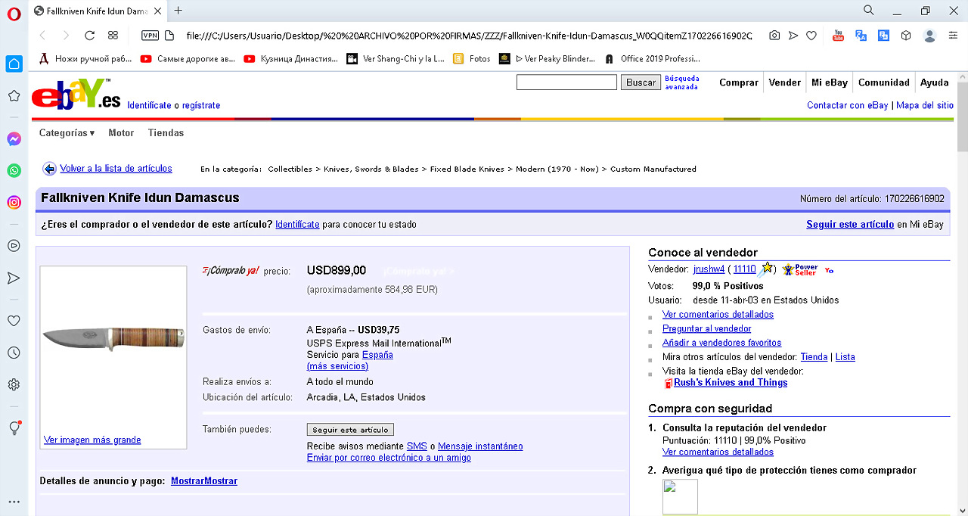The image size is (968, 516).
Task: Open Mapa del sitio link
Action: tap(925, 105)
